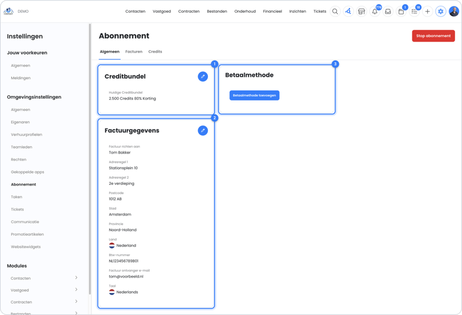Open Algemeen under Omgevingsinstellingen
462x315 pixels.
[x=21, y=110]
